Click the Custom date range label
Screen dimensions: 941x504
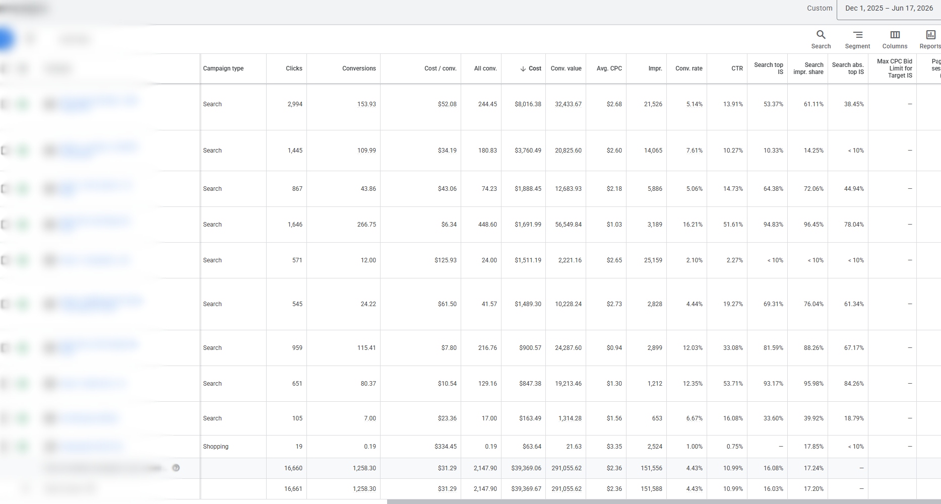[x=820, y=9]
